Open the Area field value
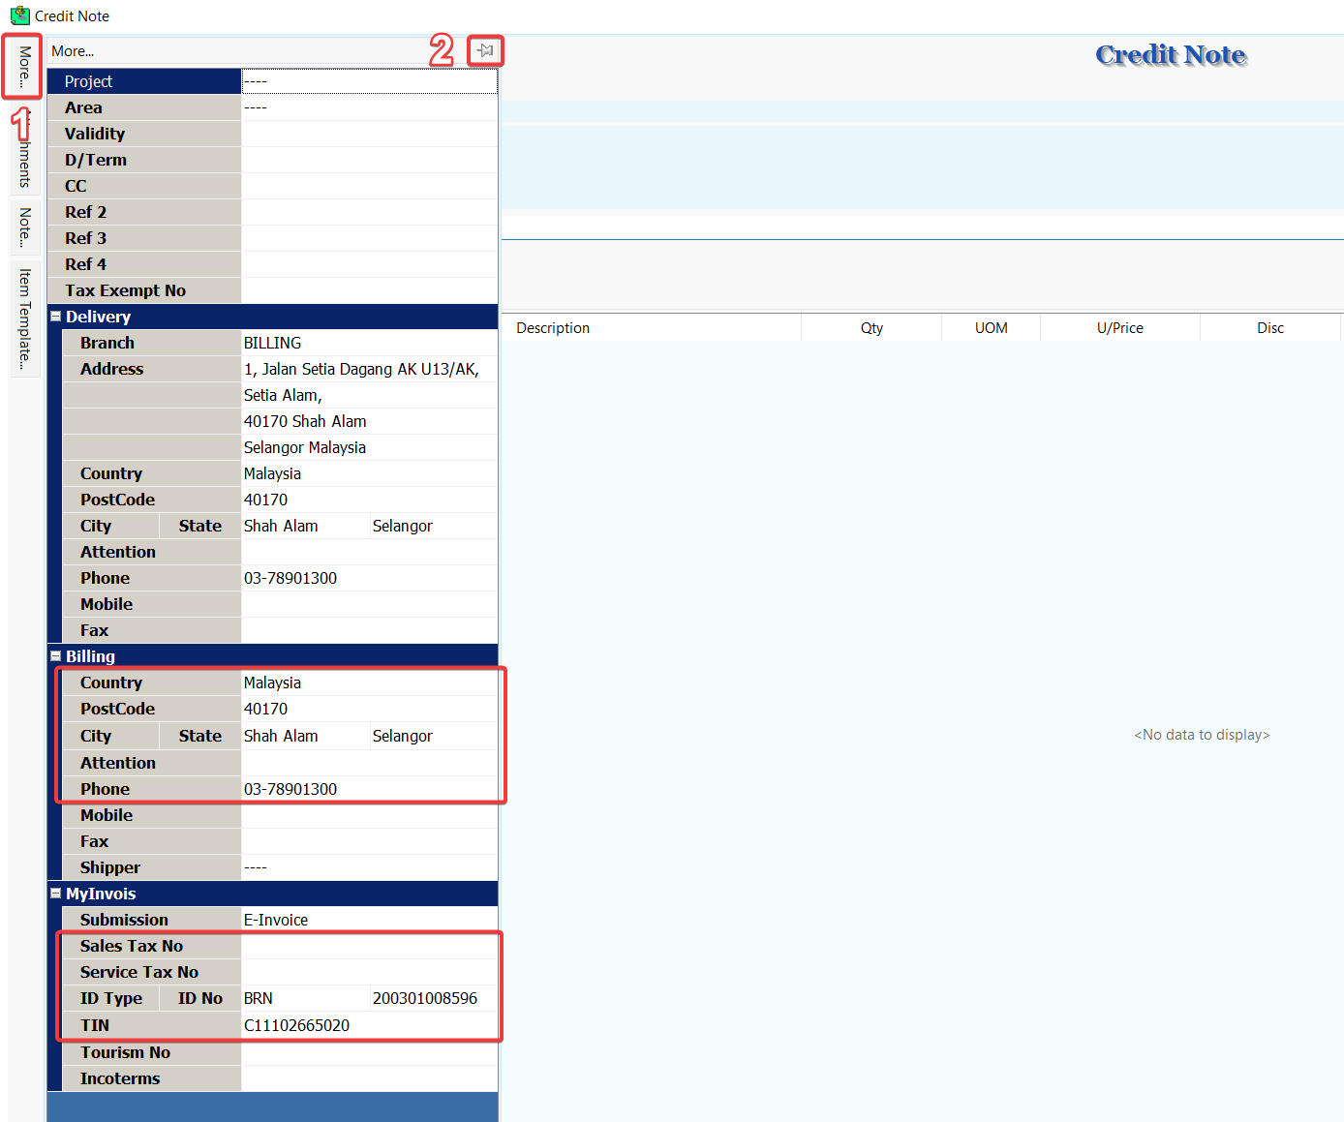Image resolution: width=1344 pixels, height=1122 pixels. point(368,107)
